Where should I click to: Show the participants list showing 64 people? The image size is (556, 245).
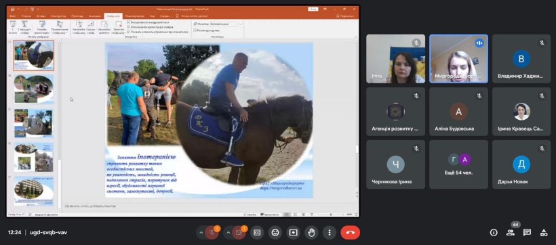[x=511, y=233]
